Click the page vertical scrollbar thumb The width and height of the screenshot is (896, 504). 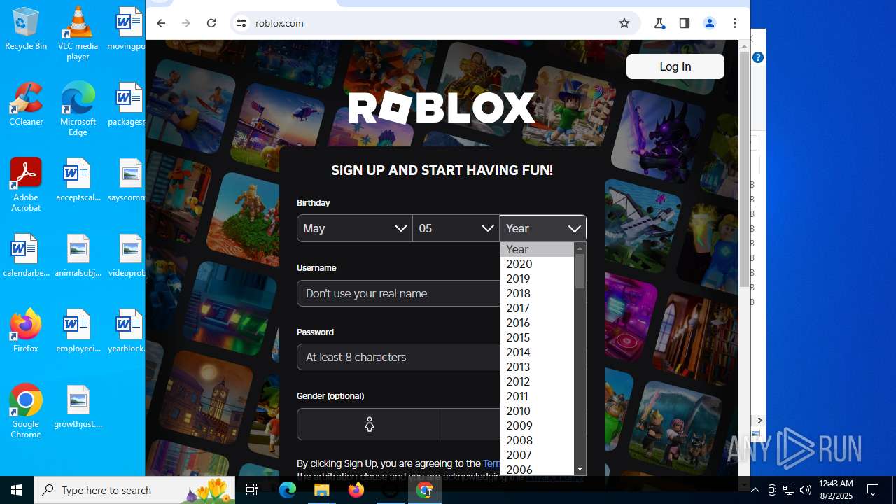[x=744, y=168]
